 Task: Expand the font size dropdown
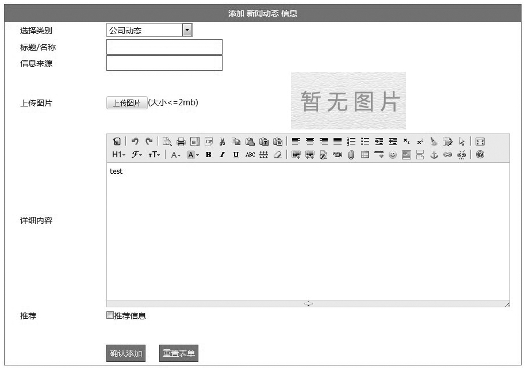click(154, 154)
